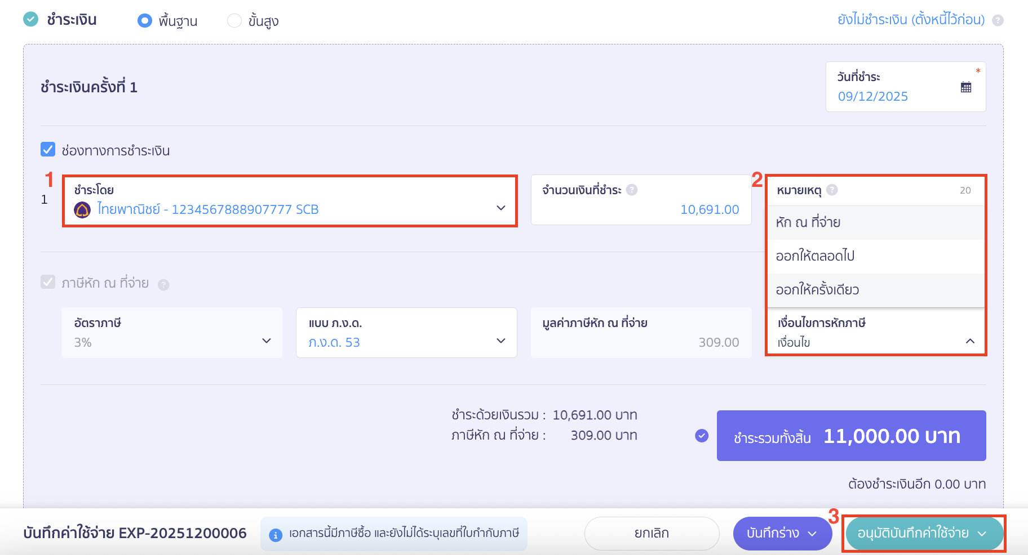
Task: Click the จำนวนเงินที่ชำระ amount field
Action: coord(641,209)
